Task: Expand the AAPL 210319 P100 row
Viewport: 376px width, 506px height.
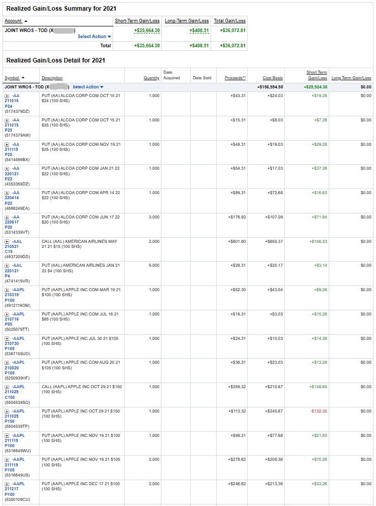Action: [x=7, y=290]
